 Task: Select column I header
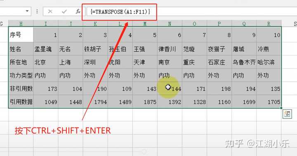point(46,24)
